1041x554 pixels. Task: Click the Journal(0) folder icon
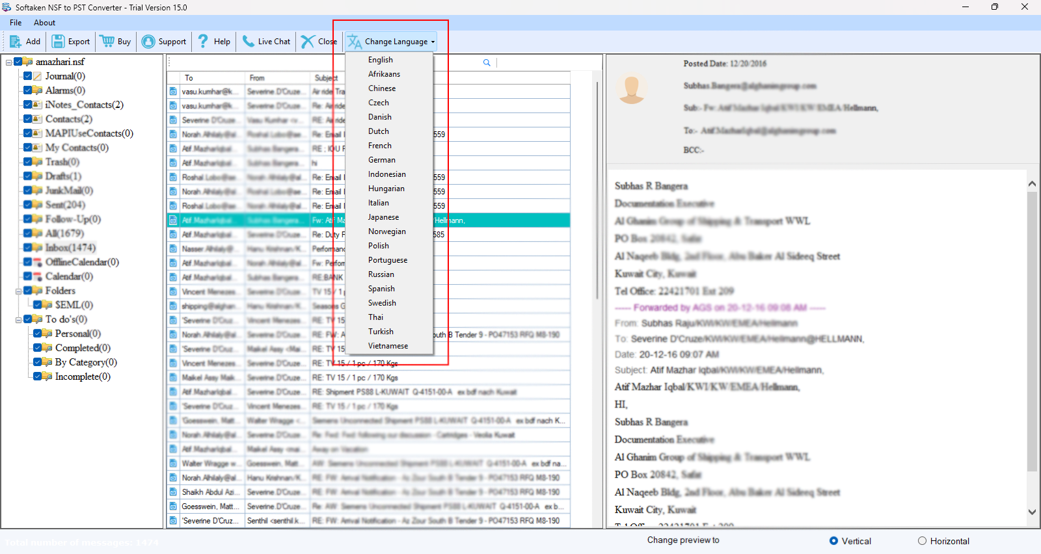click(x=38, y=76)
